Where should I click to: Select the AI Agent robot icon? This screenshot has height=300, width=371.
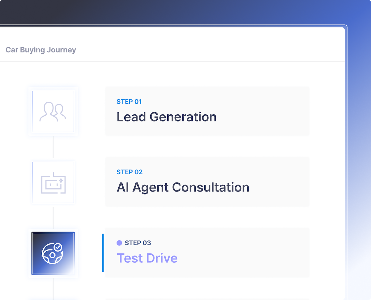53,183
